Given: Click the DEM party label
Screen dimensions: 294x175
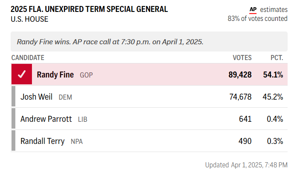Looking at the screenshot, I should point(65,97).
